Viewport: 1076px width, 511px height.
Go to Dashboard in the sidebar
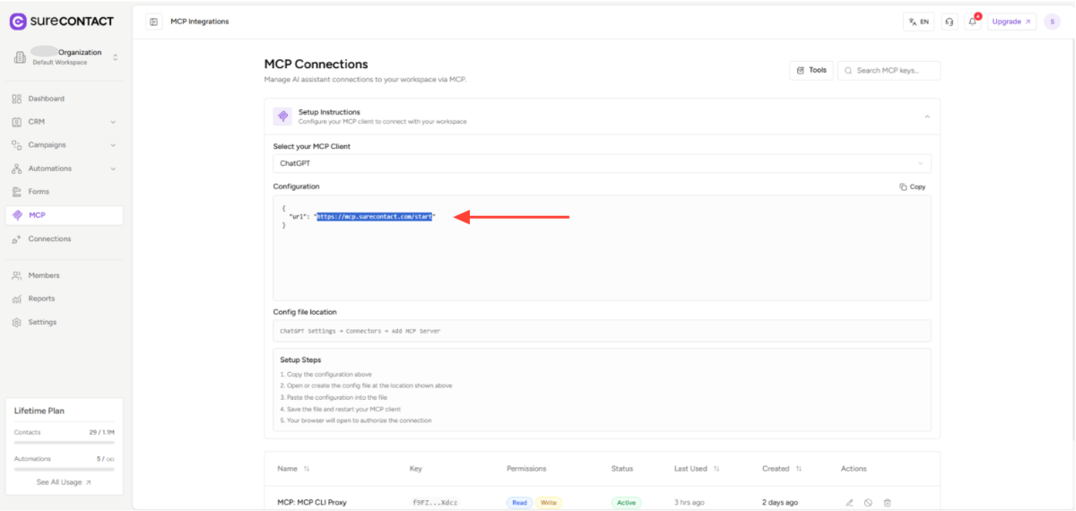(x=46, y=99)
